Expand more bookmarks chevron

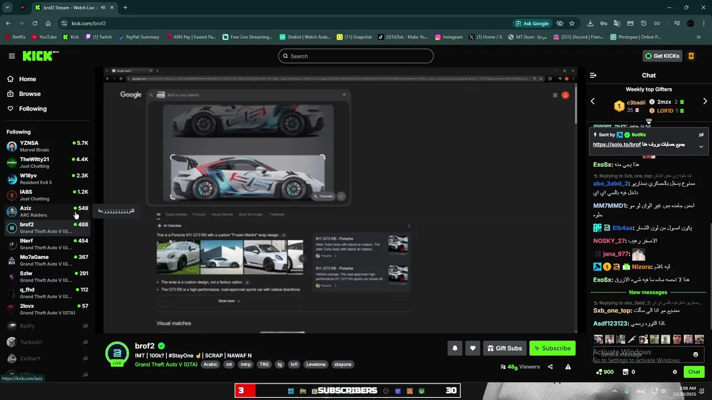[x=698, y=37]
